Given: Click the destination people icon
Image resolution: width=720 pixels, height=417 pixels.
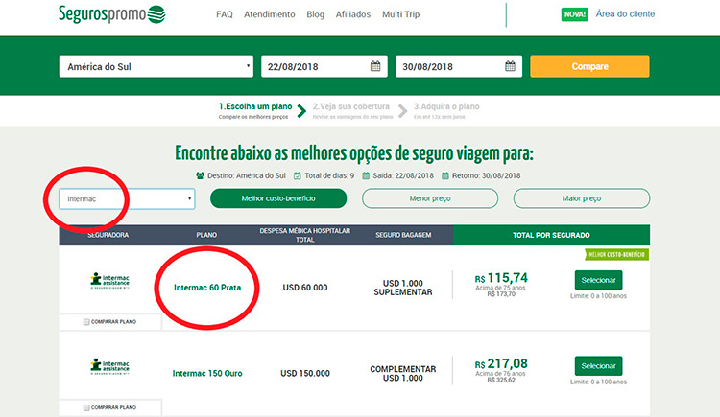Looking at the screenshot, I should [x=200, y=175].
